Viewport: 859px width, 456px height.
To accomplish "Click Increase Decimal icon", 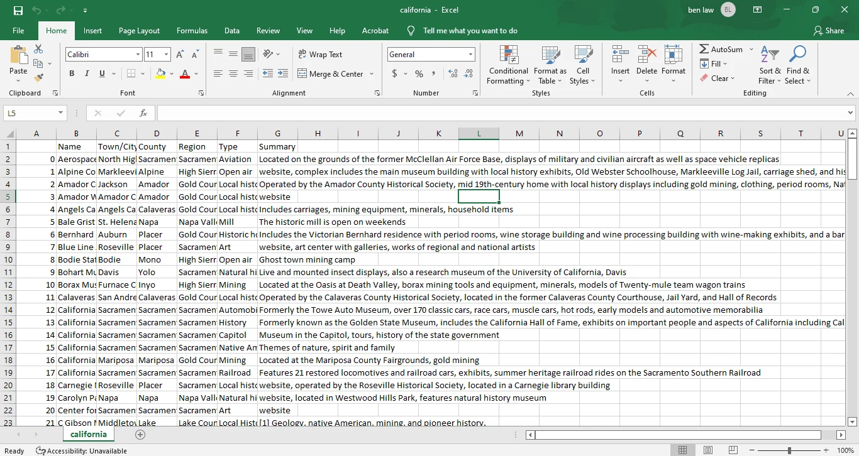I will pyautogui.click(x=453, y=73).
